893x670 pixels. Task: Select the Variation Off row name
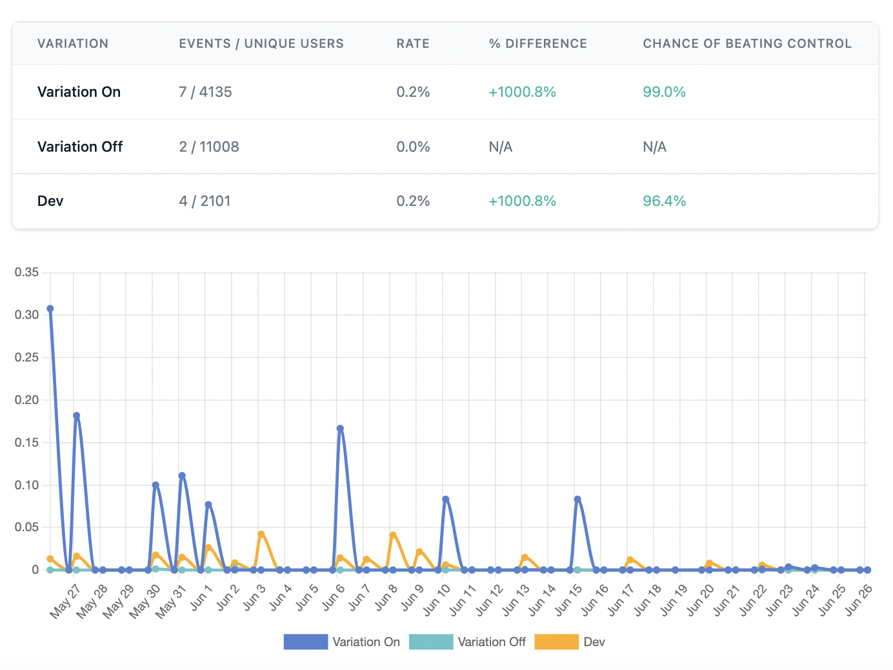[80, 147]
